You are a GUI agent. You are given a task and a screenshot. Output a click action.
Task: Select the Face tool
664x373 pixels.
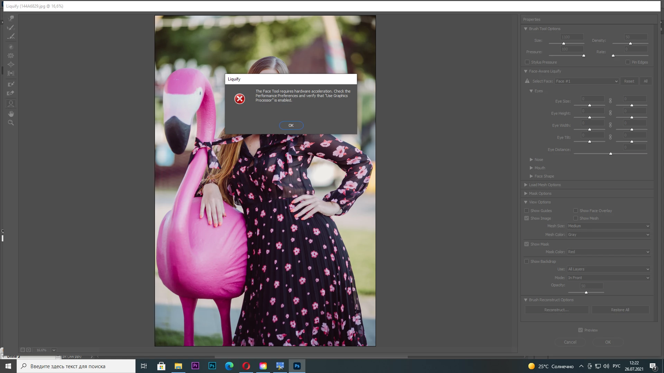click(x=11, y=104)
